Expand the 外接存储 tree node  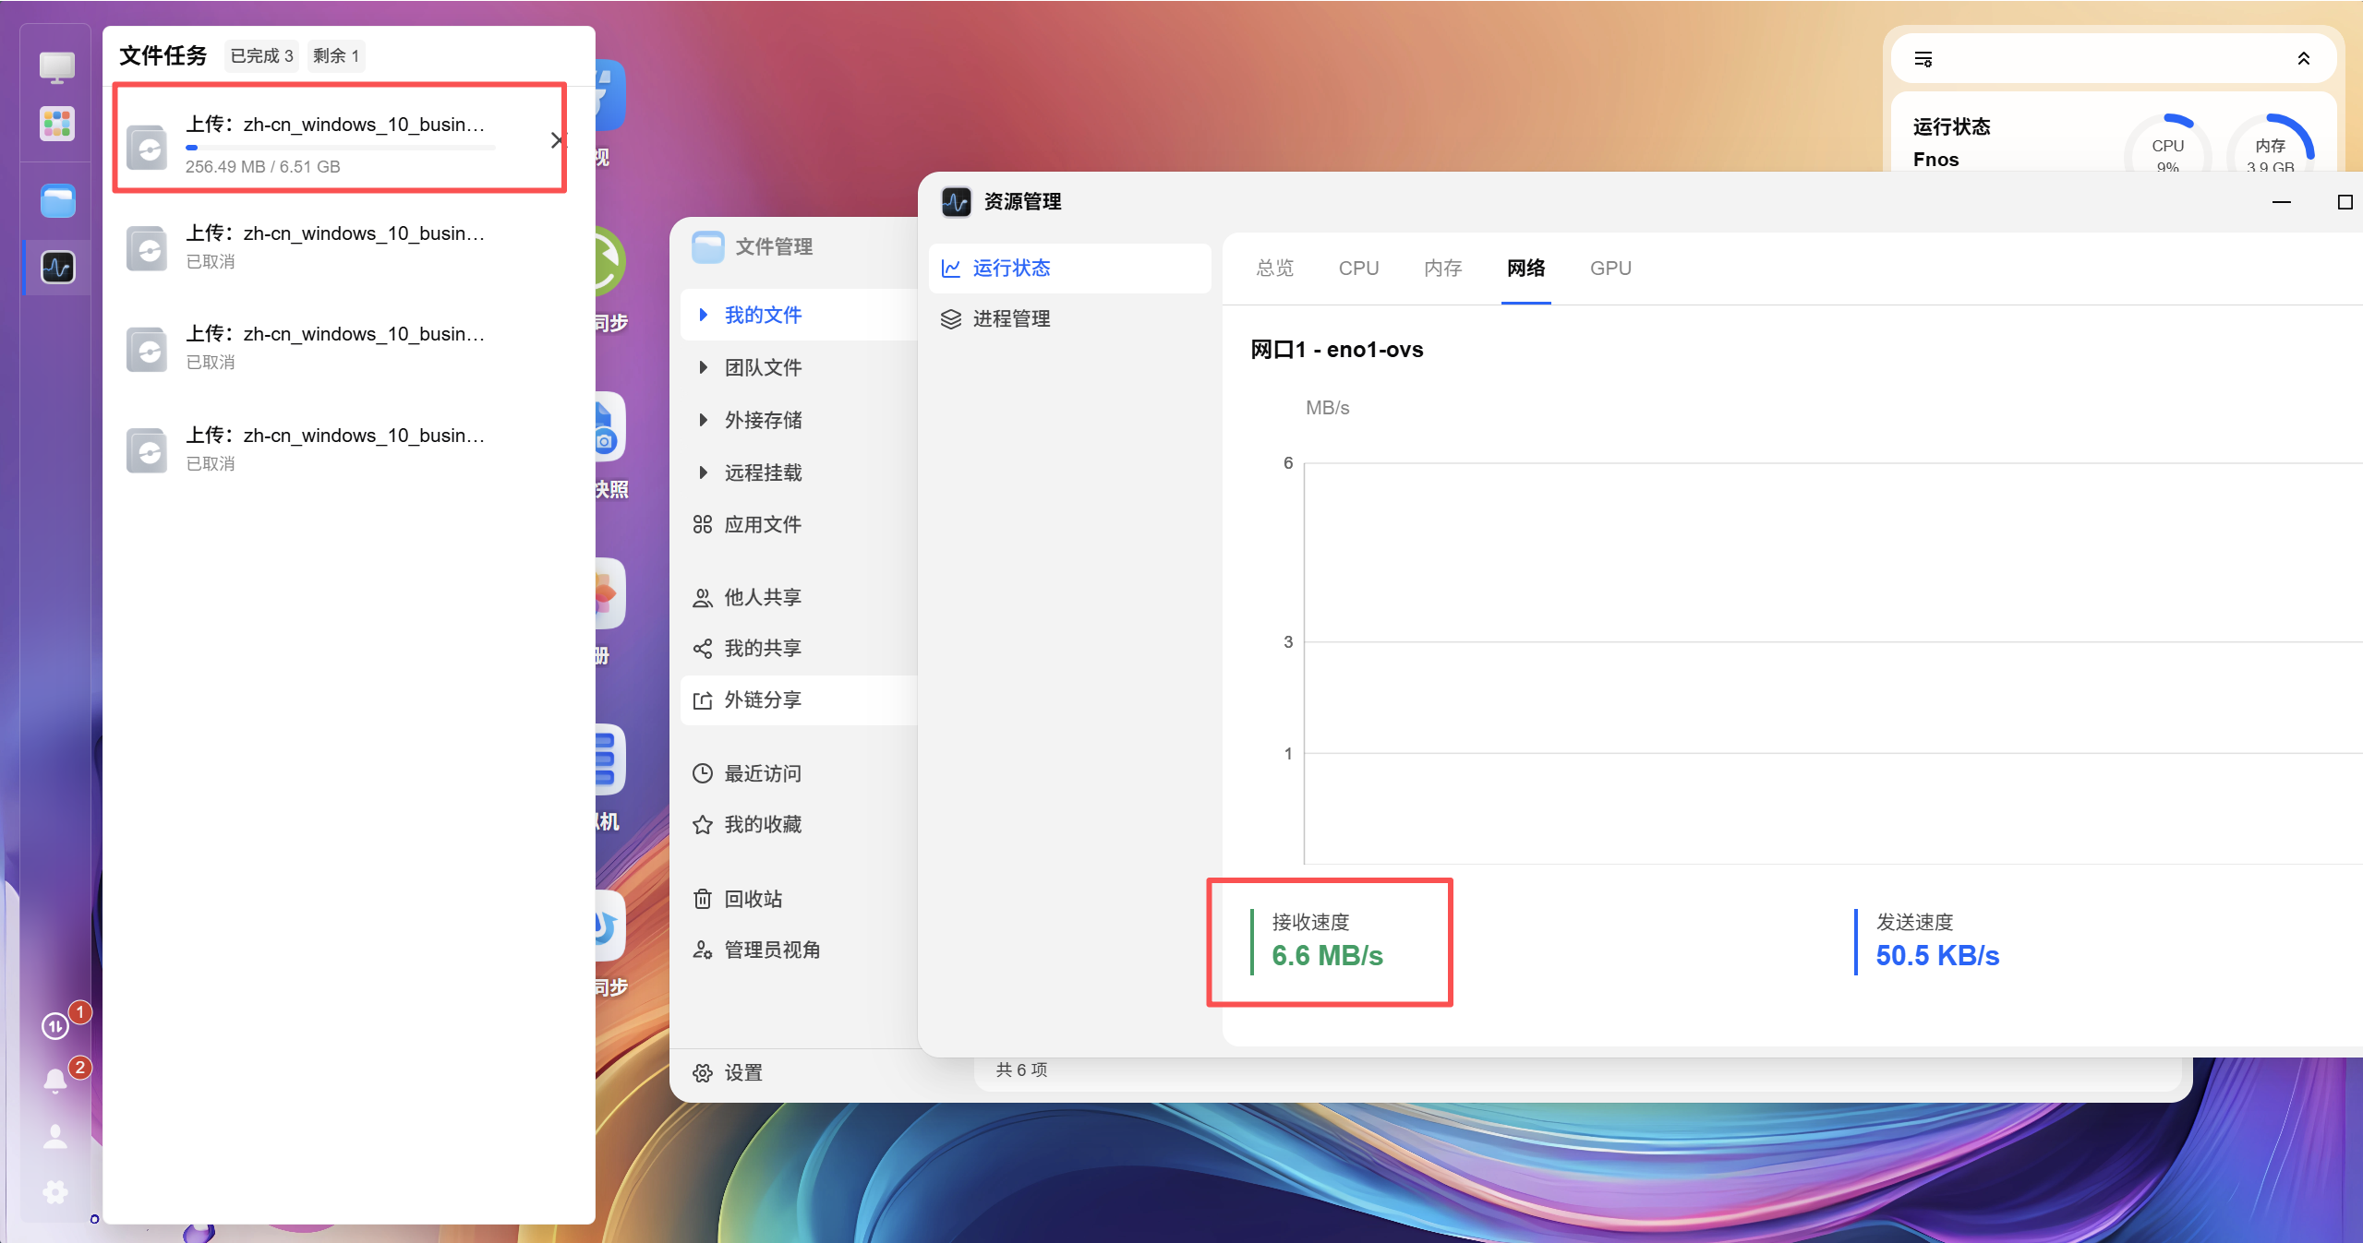pyautogui.click(x=704, y=420)
